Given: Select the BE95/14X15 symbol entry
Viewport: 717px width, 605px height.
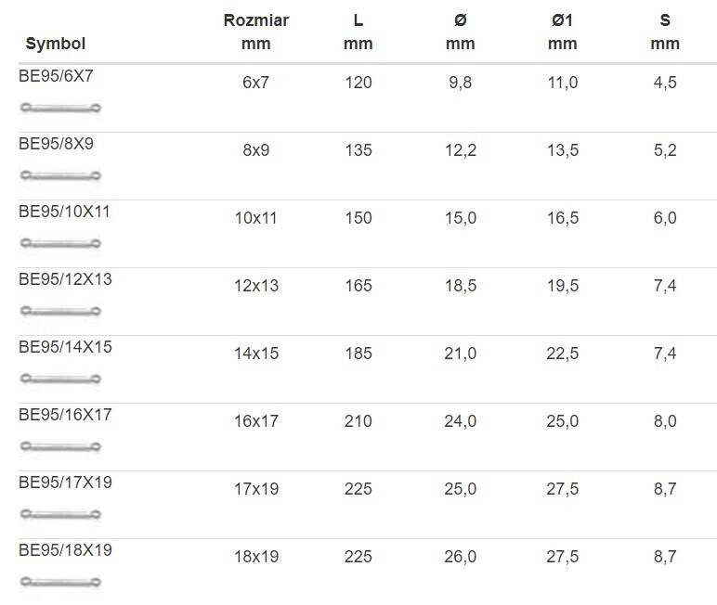Looking at the screenshot, I should pyautogui.click(x=65, y=347).
